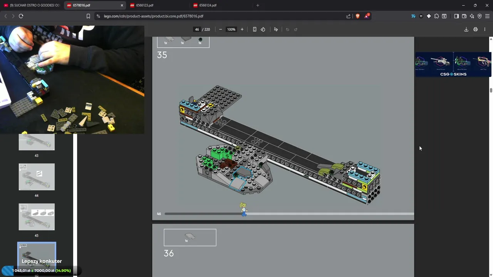
Task: Click the share icon in the address bar
Action: [x=349, y=16]
